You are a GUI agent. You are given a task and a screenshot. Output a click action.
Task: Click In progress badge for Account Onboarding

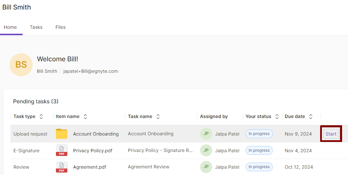pyautogui.click(x=259, y=134)
